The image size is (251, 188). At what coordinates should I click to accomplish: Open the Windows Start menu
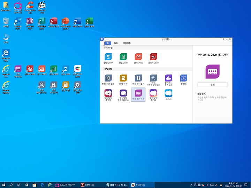pos(4,185)
